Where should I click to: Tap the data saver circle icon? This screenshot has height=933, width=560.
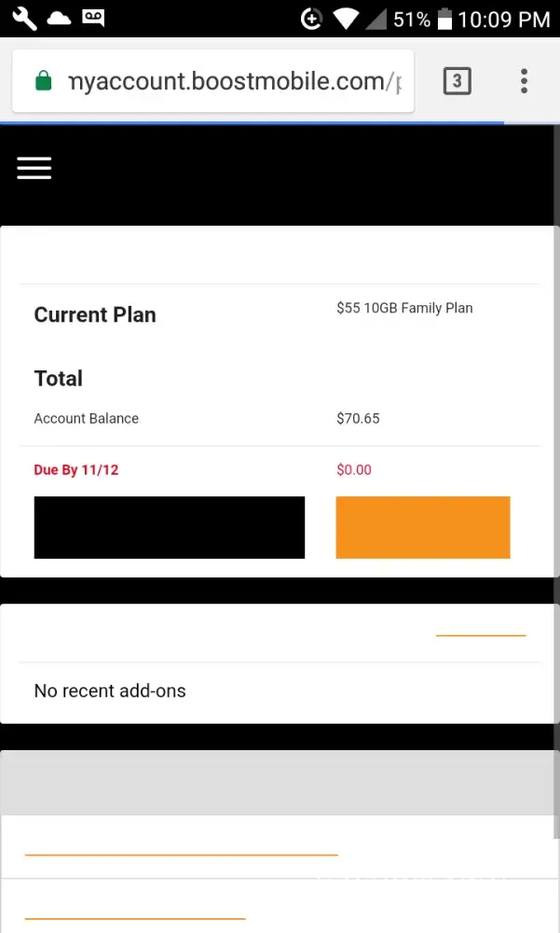(311, 19)
